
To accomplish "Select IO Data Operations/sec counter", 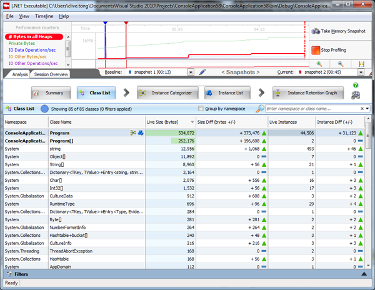I will 32,50.
